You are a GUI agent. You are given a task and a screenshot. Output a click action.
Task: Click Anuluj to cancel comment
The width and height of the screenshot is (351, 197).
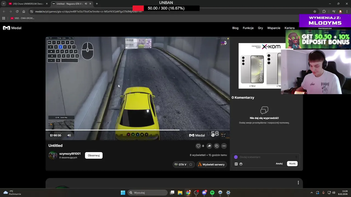(x=279, y=164)
